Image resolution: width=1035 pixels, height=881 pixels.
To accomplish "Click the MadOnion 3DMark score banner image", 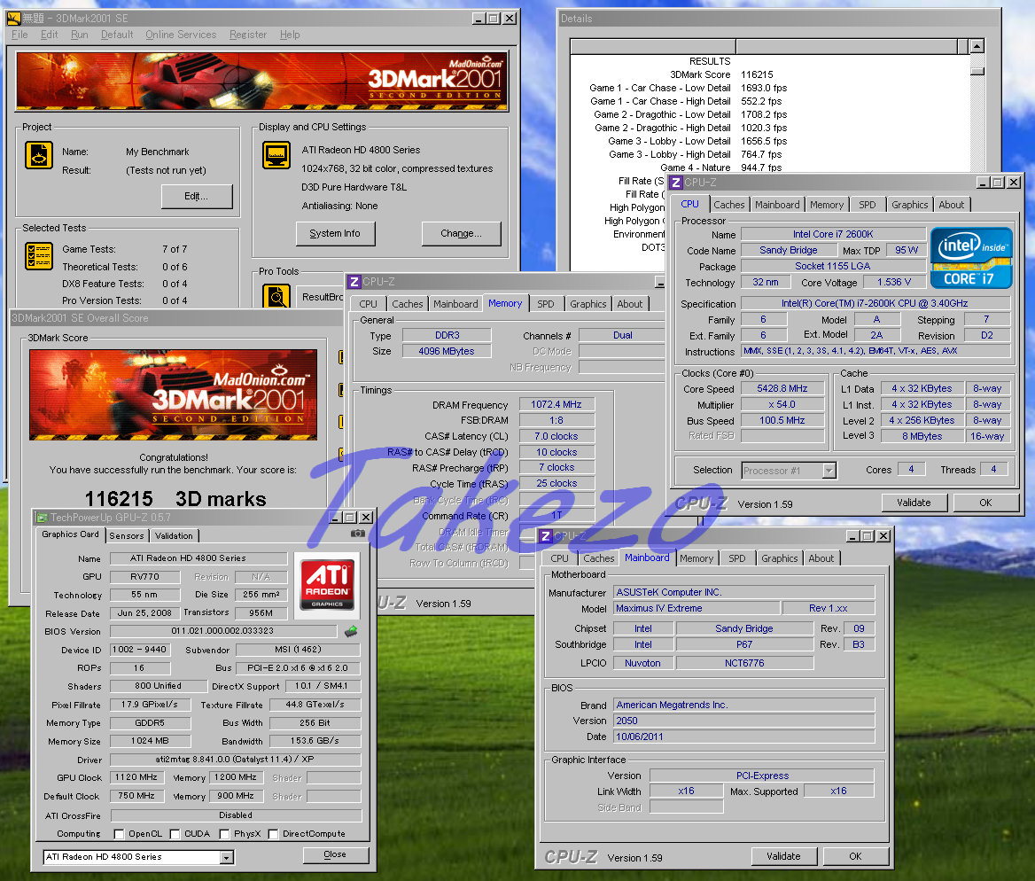I will [173, 394].
